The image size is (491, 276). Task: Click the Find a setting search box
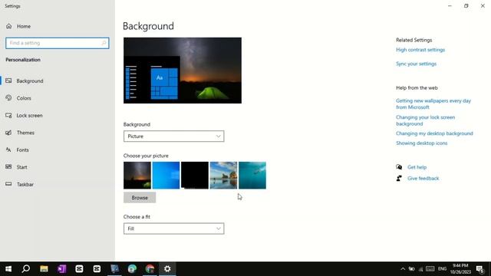(x=58, y=43)
